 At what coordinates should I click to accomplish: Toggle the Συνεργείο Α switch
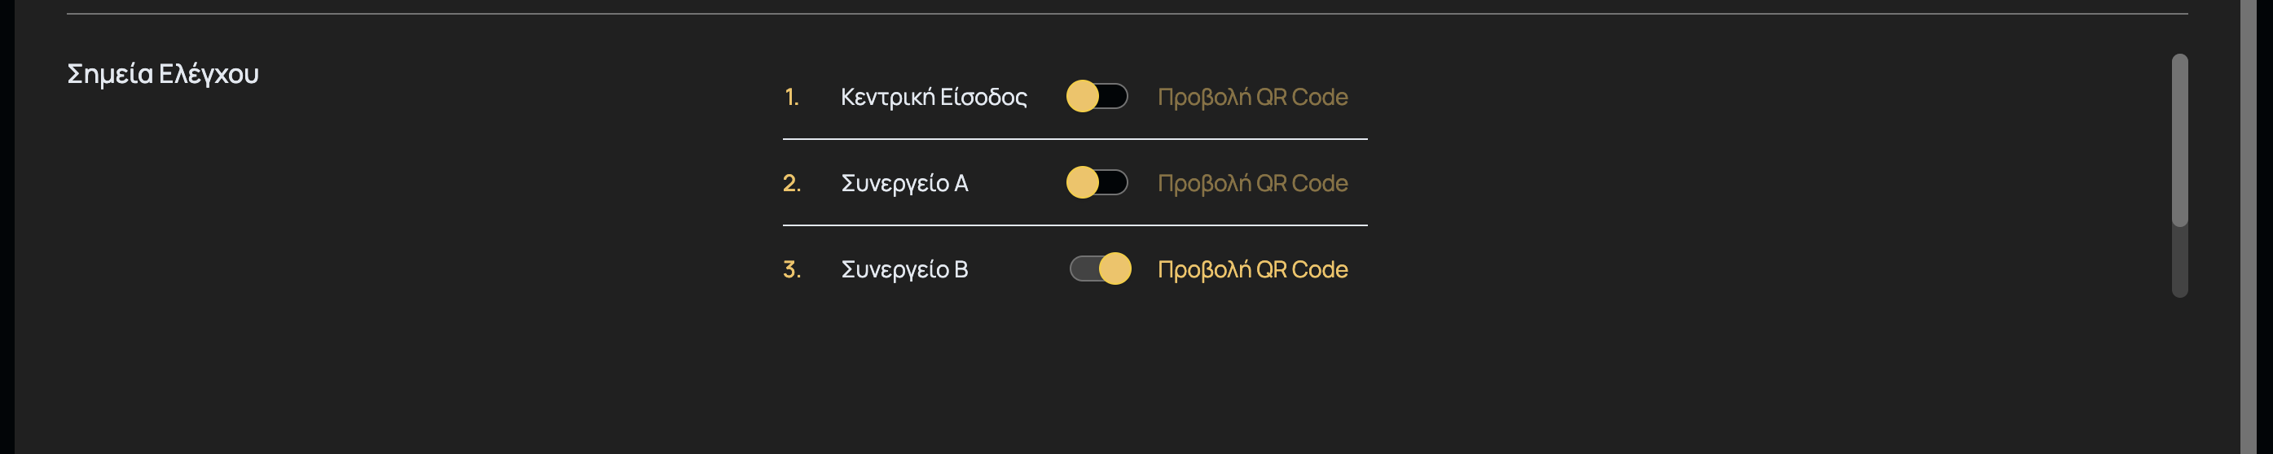tap(1097, 182)
